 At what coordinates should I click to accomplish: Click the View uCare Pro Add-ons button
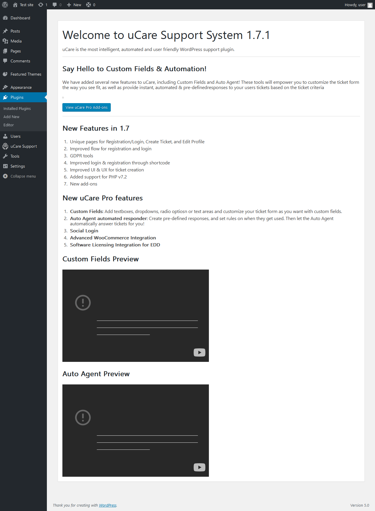86,107
